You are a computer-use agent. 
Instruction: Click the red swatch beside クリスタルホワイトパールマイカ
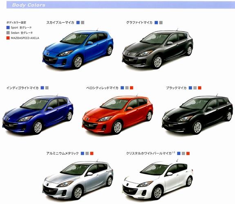188,153
